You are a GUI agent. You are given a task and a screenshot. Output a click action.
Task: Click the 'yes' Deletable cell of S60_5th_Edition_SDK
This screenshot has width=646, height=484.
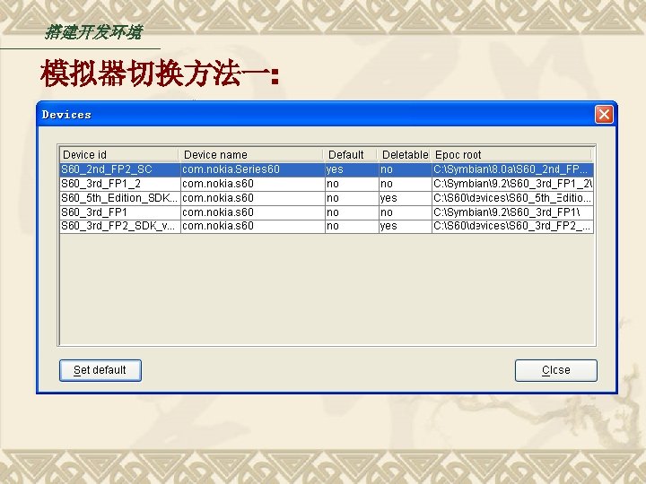tap(406, 198)
